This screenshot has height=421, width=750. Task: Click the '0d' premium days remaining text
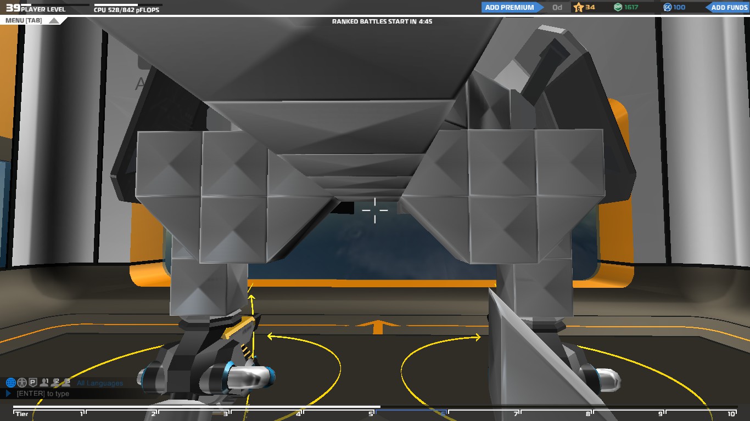(557, 8)
